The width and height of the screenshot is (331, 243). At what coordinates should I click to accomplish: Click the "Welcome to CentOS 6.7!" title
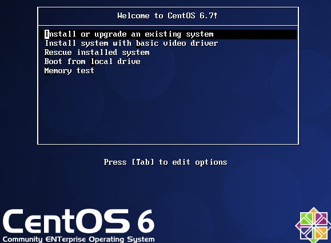(x=167, y=16)
